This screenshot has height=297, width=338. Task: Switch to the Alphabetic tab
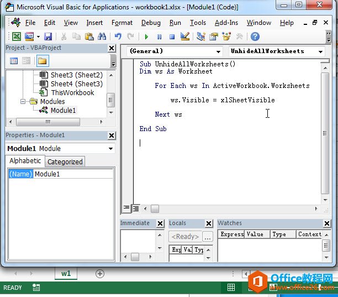(x=25, y=161)
